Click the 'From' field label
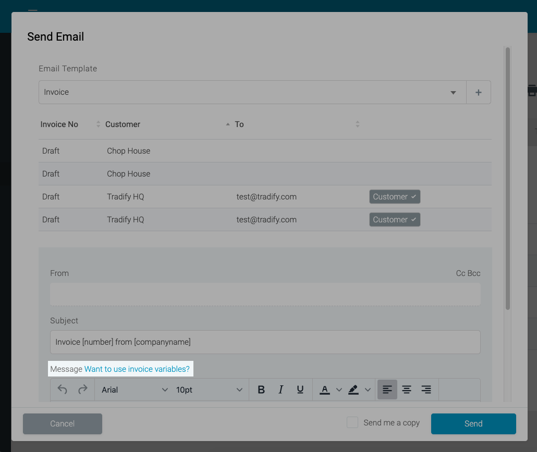The height and width of the screenshot is (452, 537). pos(59,273)
